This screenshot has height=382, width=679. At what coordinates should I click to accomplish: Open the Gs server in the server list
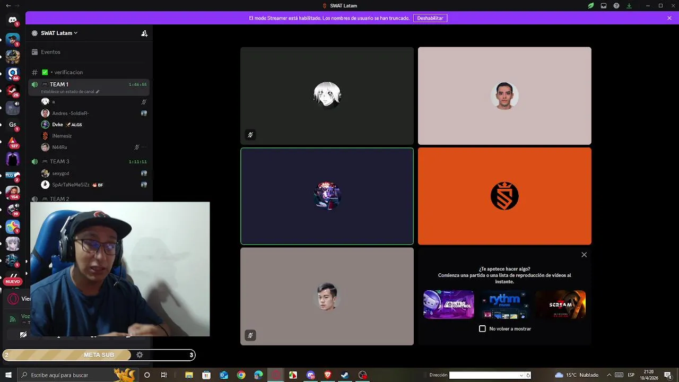[13, 125]
